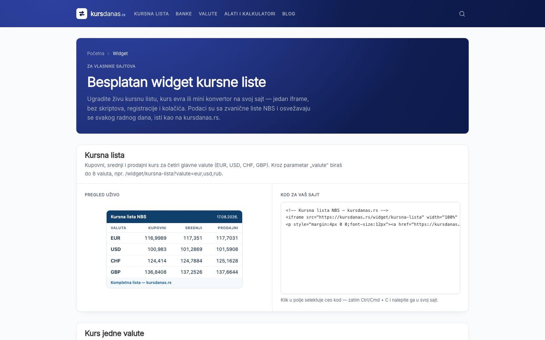Click the embed code text area
This screenshot has width=545, height=340.
pos(370,248)
